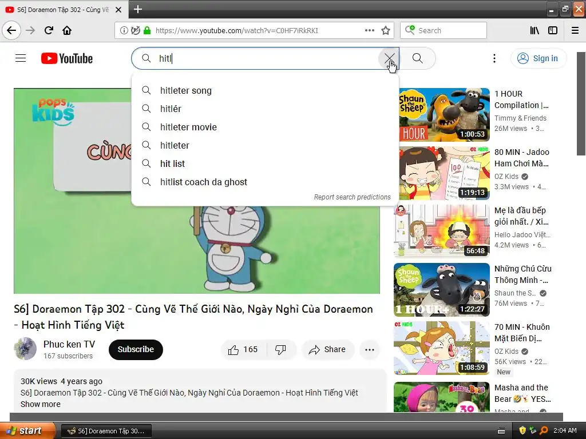Click the Timmy & Friends channel name
586x439 pixels.
click(520, 118)
